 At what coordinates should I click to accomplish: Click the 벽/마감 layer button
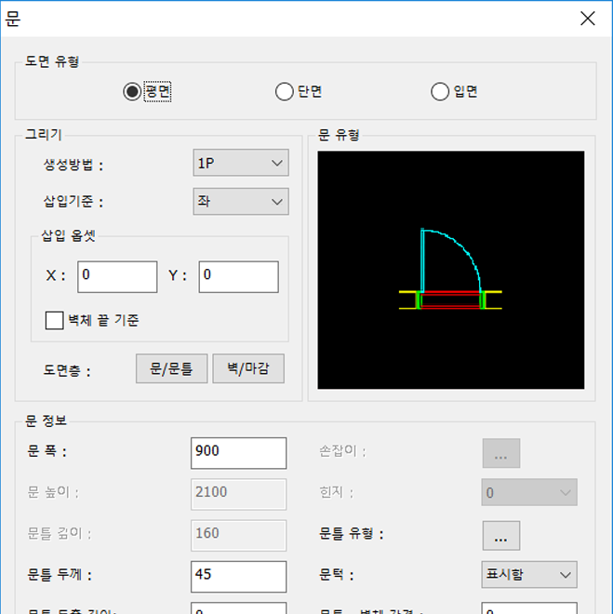click(248, 368)
